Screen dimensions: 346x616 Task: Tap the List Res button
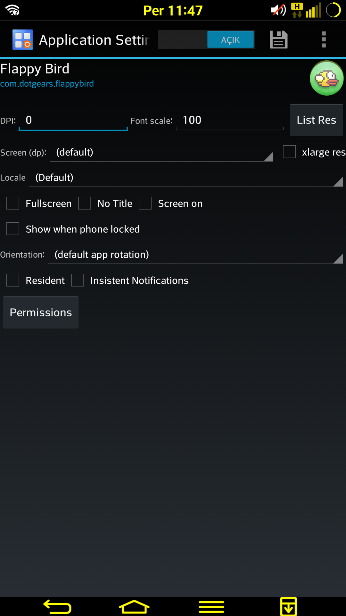click(x=317, y=120)
